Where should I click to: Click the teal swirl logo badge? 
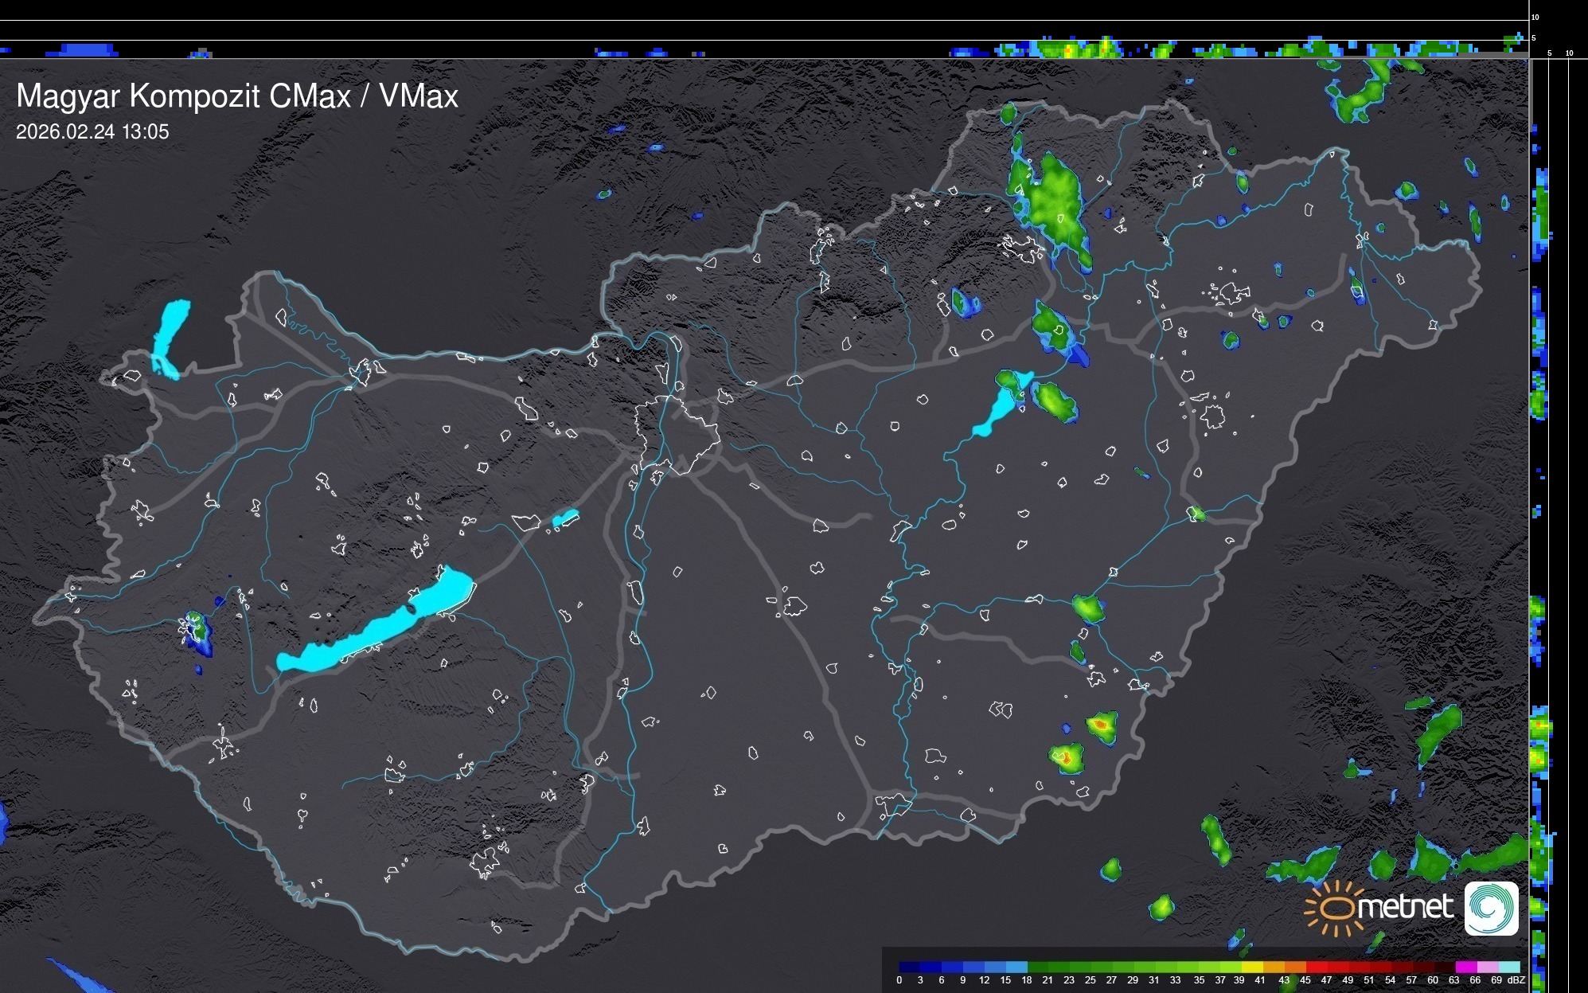click(x=1491, y=908)
